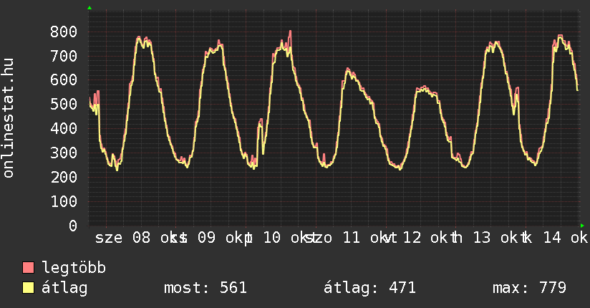590x308 pixels.
Task: Select the legtöbb legend label
Action: tap(74, 269)
